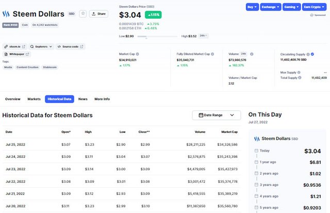Image resolution: width=330 pixels, height=213 pixels.
Task: Click the calendar icon beside 3 years ago
Action: click(x=256, y=185)
